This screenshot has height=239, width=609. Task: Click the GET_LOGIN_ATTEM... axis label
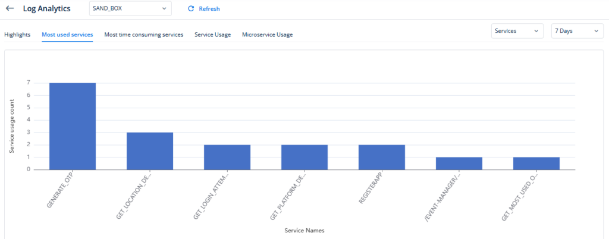pos(211,196)
